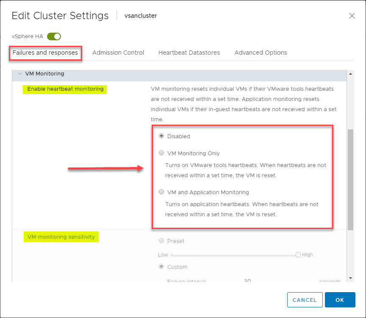
Task: Select the Custom sensitivity option
Action: tap(161, 267)
